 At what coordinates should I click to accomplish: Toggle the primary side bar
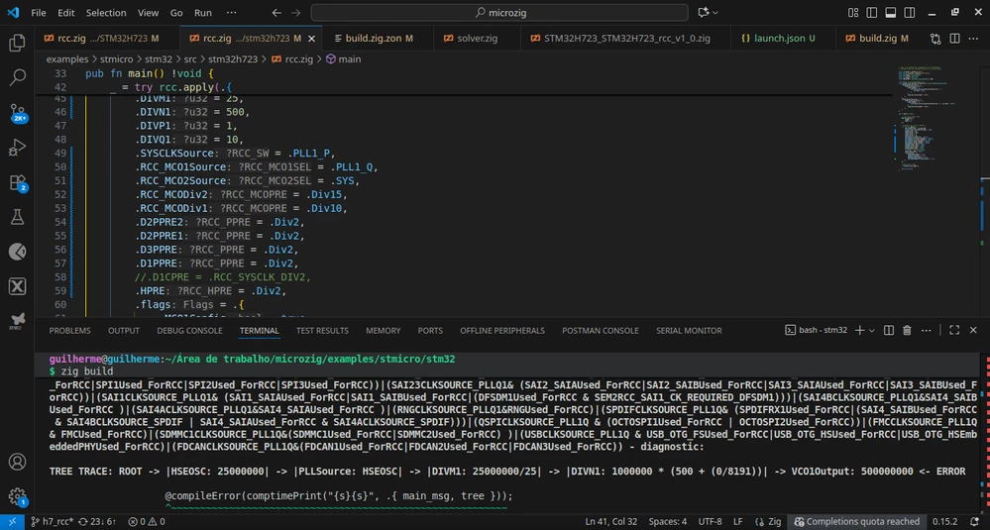pyautogui.click(x=872, y=13)
